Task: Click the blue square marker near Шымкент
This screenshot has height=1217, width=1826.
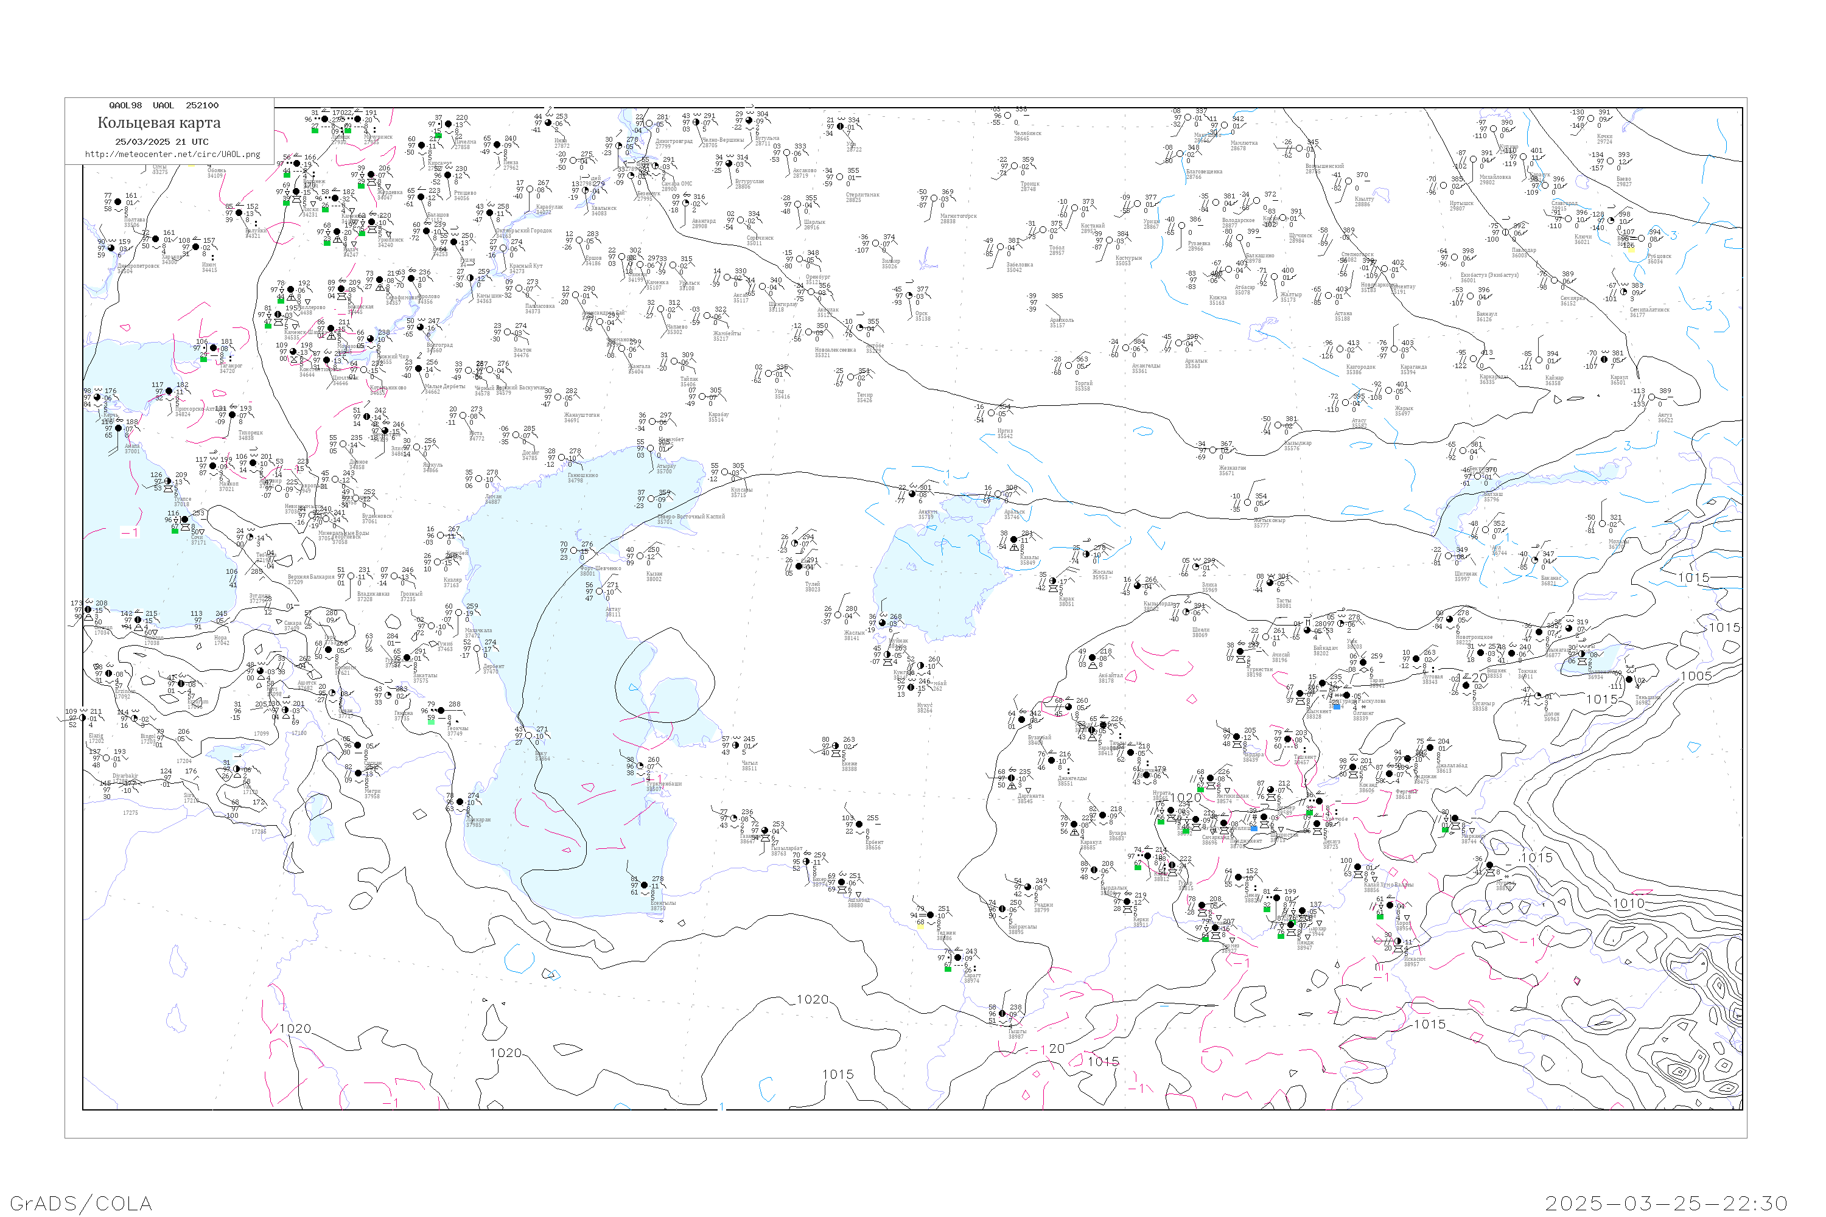Action: click(1336, 706)
